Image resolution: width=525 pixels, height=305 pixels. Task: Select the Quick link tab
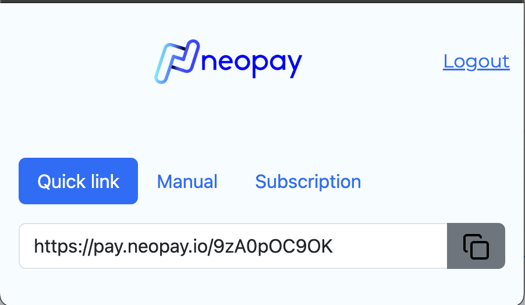[79, 181]
